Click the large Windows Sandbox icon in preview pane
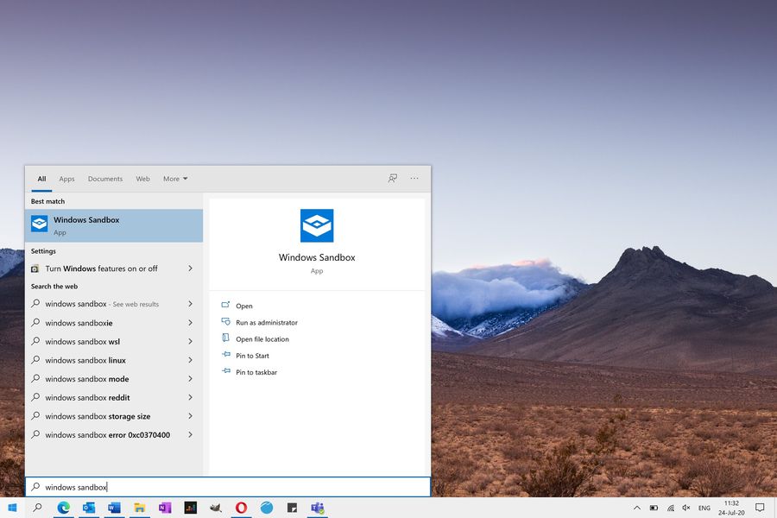Image resolution: width=777 pixels, height=518 pixels. (x=317, y=225)
